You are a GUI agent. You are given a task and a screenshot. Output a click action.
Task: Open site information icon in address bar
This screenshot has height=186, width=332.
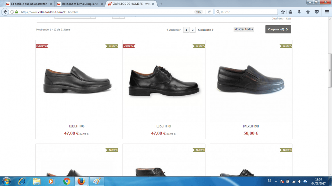click(12, 12)
